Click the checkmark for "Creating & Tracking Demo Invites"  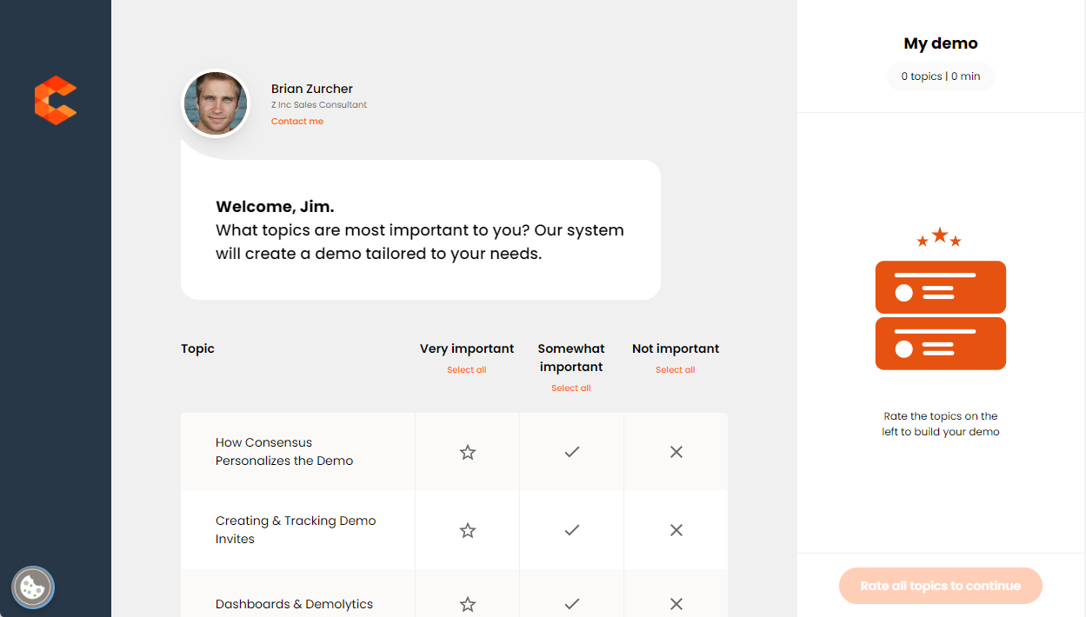click(571, 530)
